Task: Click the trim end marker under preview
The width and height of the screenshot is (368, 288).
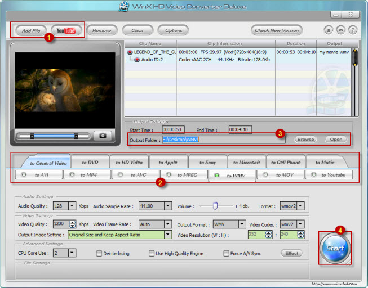Action: pyautogui.click(x=76, y=136)
